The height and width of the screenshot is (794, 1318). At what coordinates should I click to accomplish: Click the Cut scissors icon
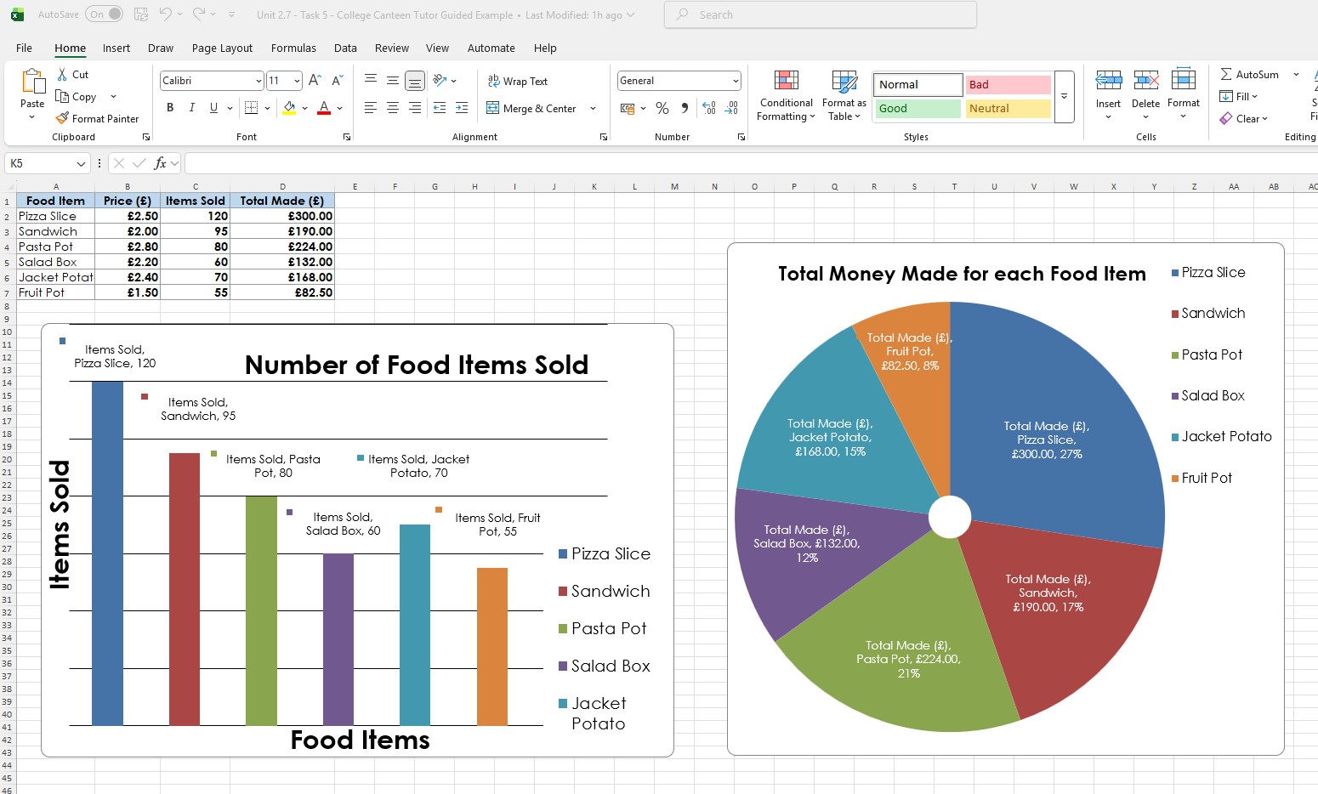pos(62,75)
